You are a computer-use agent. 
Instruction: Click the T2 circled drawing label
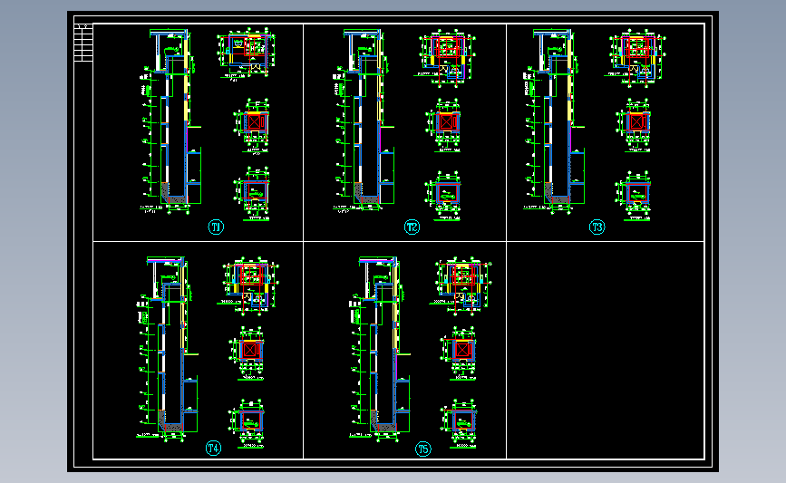412,227
